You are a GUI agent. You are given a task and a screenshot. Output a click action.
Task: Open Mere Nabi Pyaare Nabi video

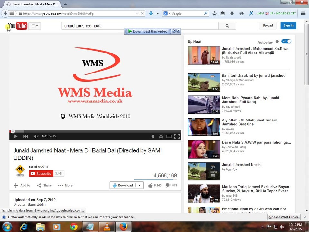pos(250,100)
